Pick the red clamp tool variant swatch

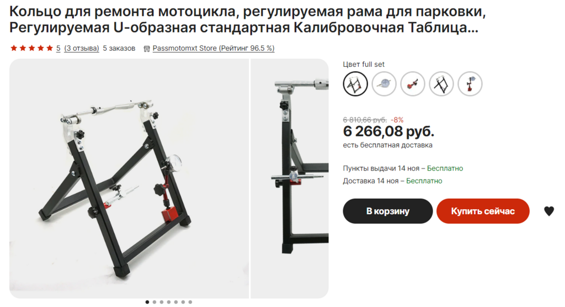coord(413,84)
